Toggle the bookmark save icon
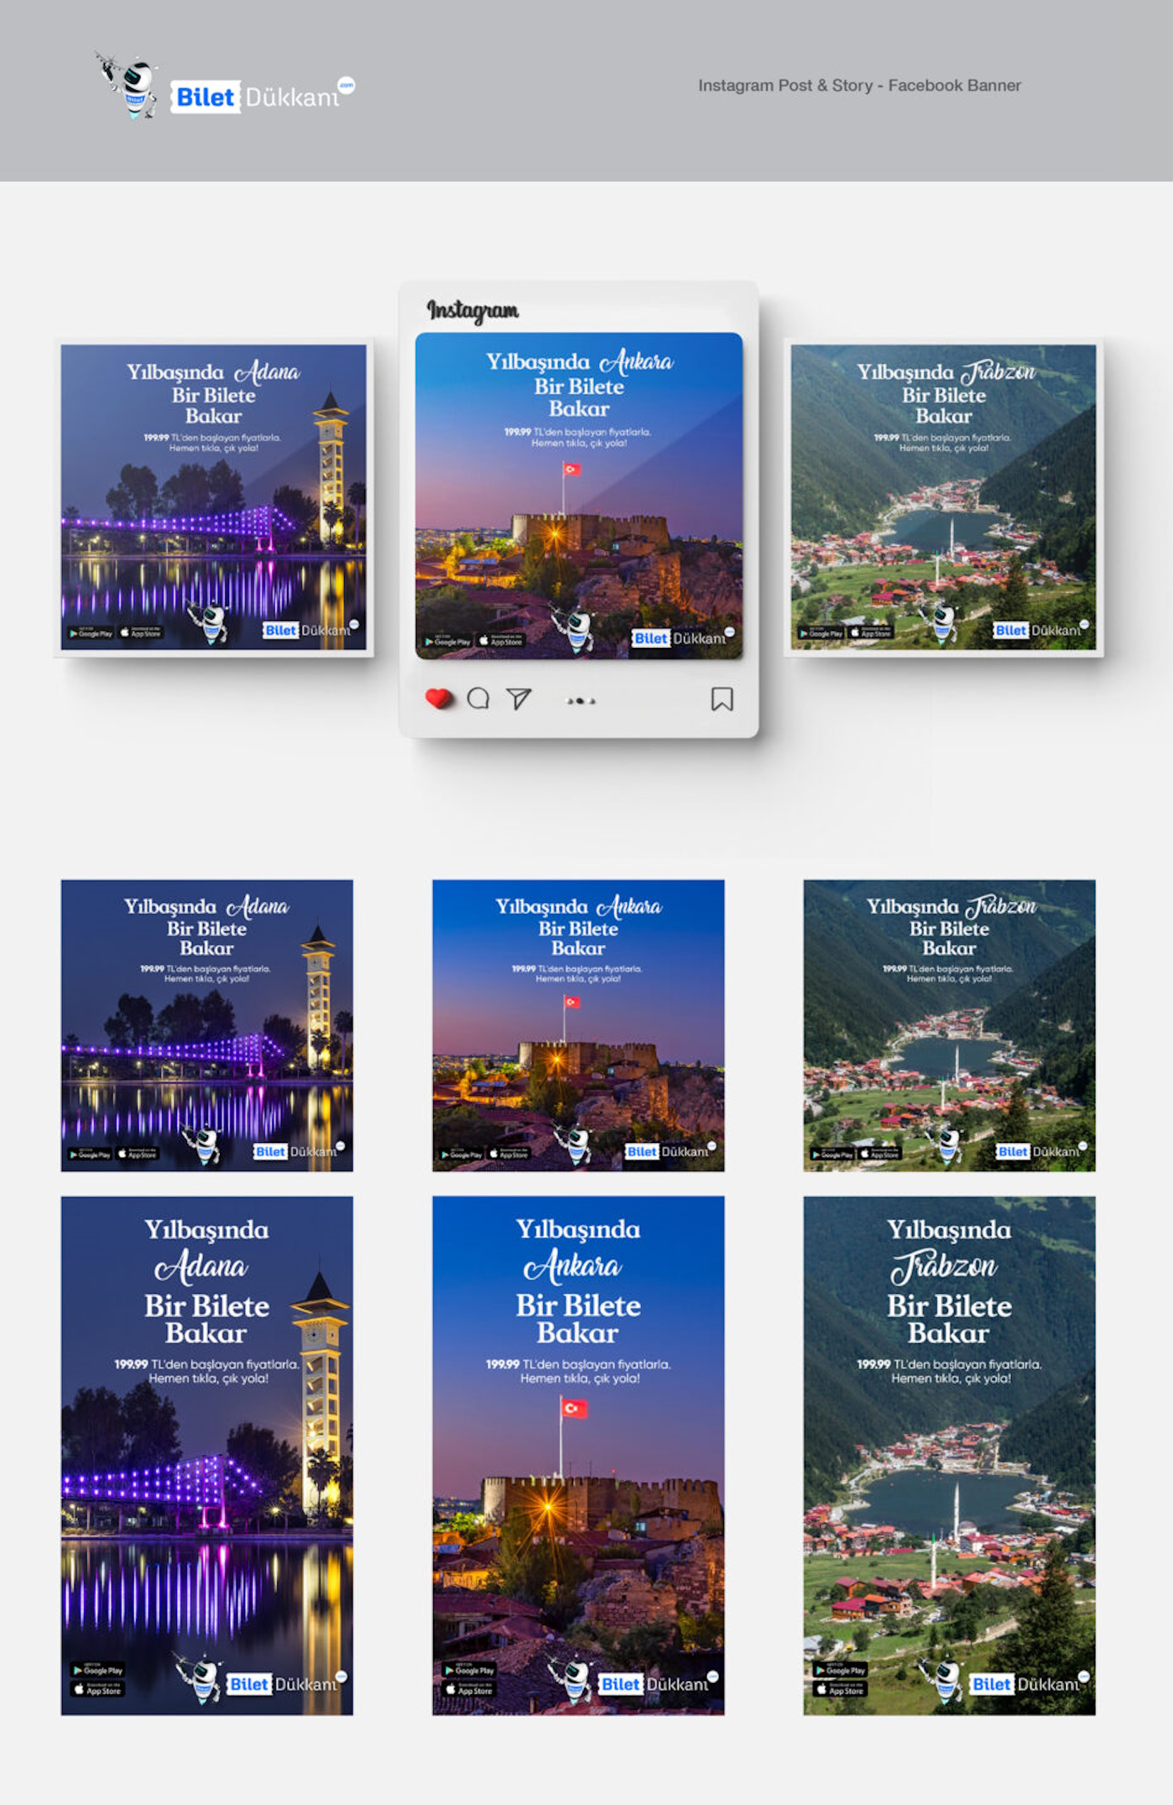This screenshot has width=1173, height=1805. click(x=722, y=699)
